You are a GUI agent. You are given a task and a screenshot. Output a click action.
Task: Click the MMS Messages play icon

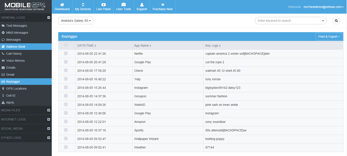point(3,33)
